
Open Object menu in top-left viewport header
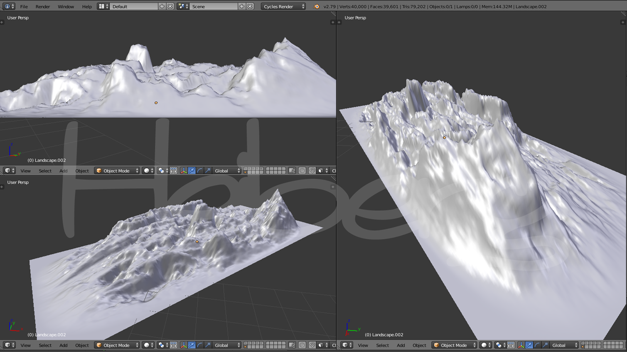[82, 171]
